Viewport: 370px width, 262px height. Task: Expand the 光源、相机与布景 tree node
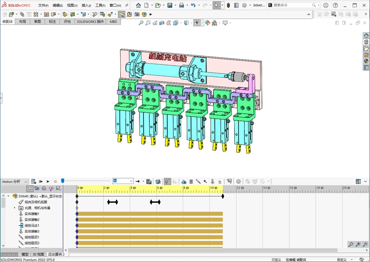click(14, 208)
